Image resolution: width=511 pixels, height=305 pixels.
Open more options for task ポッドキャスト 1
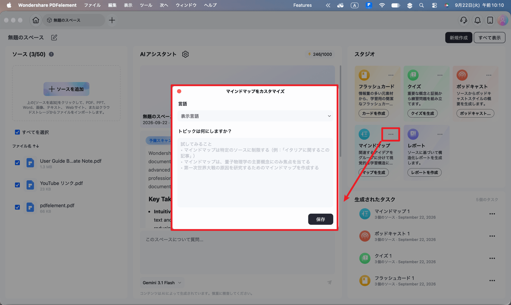click(x=492, y=236)
